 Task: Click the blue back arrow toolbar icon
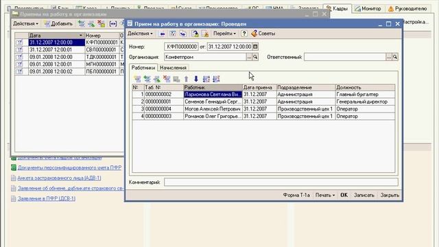[x=162, y=34]
